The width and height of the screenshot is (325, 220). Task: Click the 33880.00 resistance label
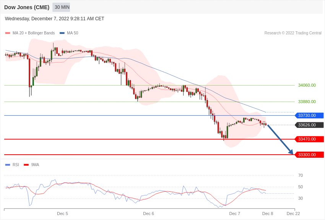point(307,102)
